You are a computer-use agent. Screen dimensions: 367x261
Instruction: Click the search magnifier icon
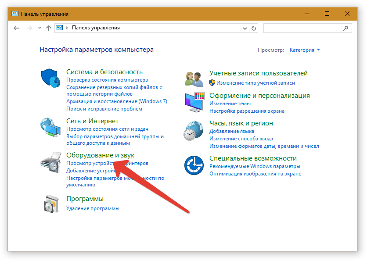coord(345,29)
